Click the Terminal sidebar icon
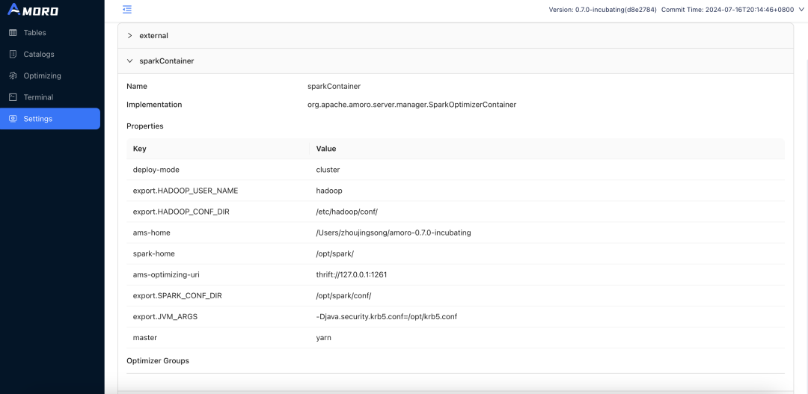The width and height of the screenshot is (808, 394). click(x=13, y=97)
